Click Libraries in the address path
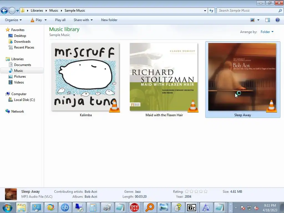Viewport: 284px width, 213px height. point(37,11)
